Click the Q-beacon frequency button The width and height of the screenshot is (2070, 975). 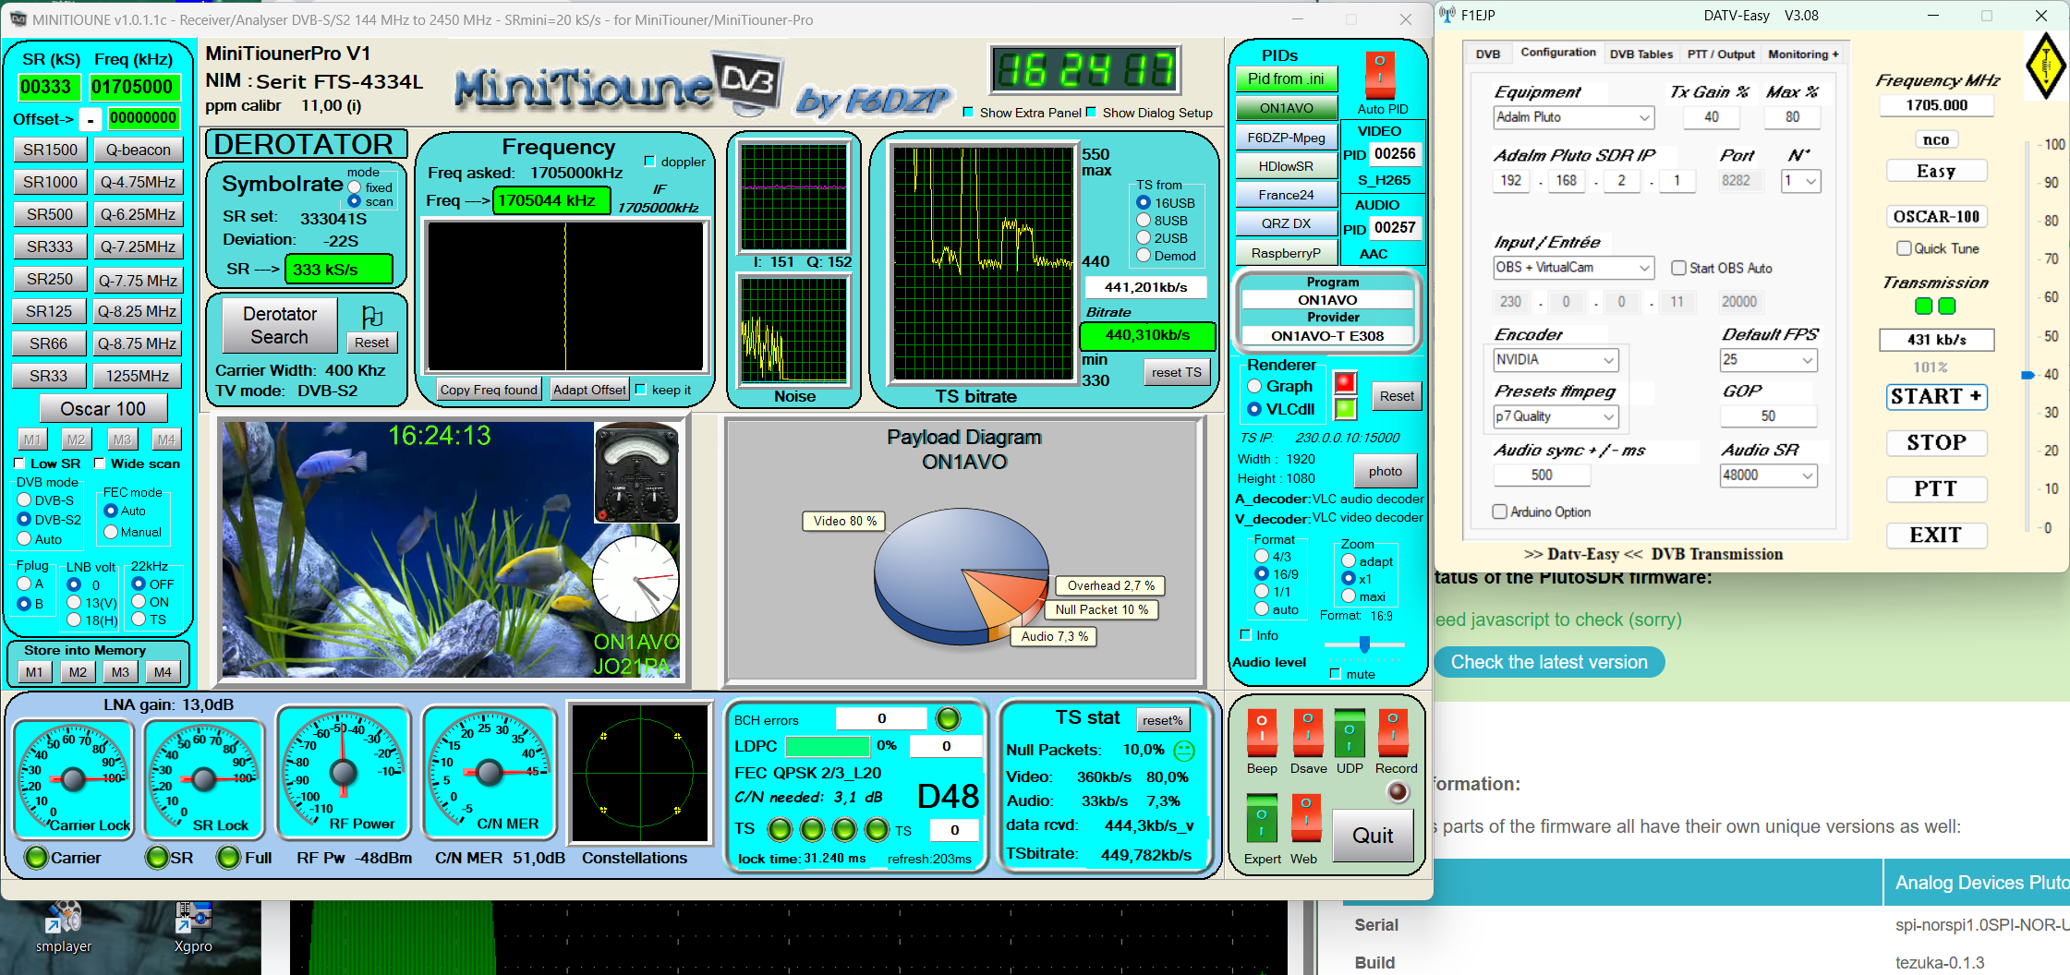(138, 150)
